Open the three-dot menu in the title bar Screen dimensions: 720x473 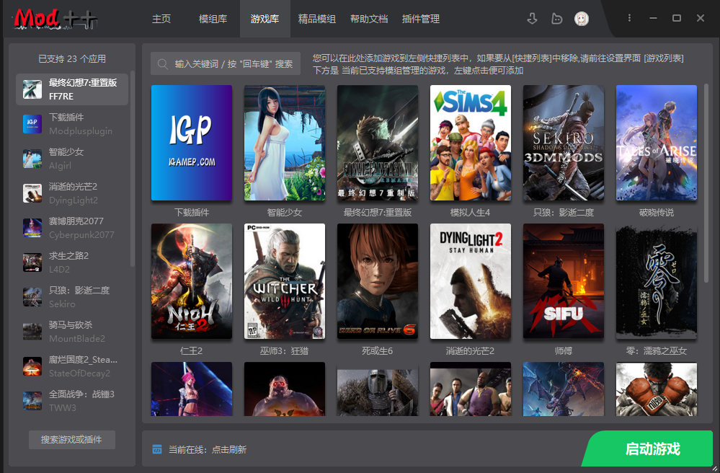(629, 18)
